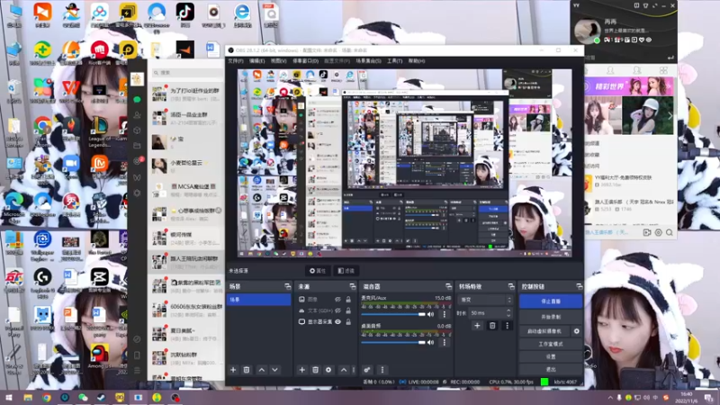Adjust 麦克风/Aux volume slider
The height and width of the screenshot is (405, 720).
click(x=393, y=314)
